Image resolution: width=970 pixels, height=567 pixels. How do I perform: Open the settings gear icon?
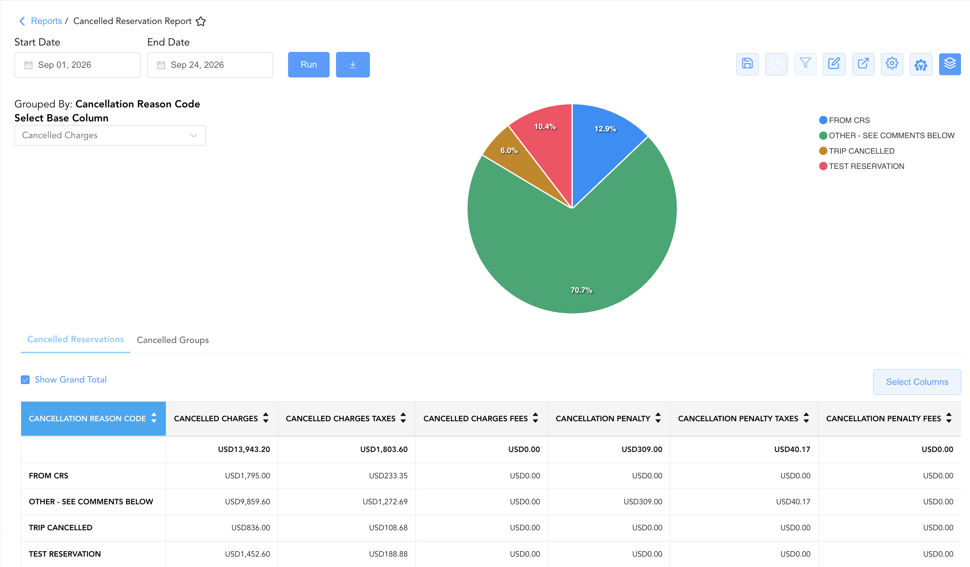click(892, 64)
